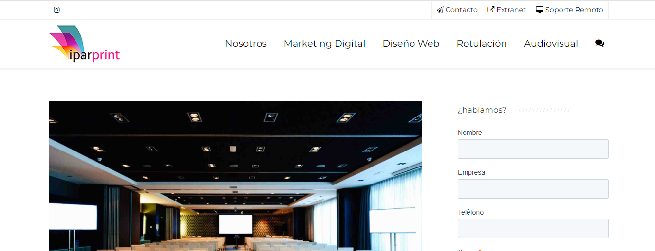Screen dimensions: 655x251
Task: Click the conference room photo
Action: click(x=235, y=176)
